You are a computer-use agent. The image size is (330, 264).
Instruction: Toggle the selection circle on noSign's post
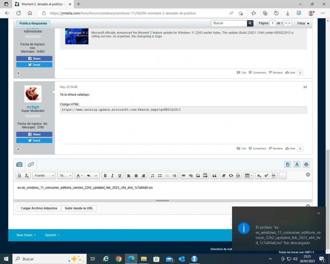click(18, 149)
